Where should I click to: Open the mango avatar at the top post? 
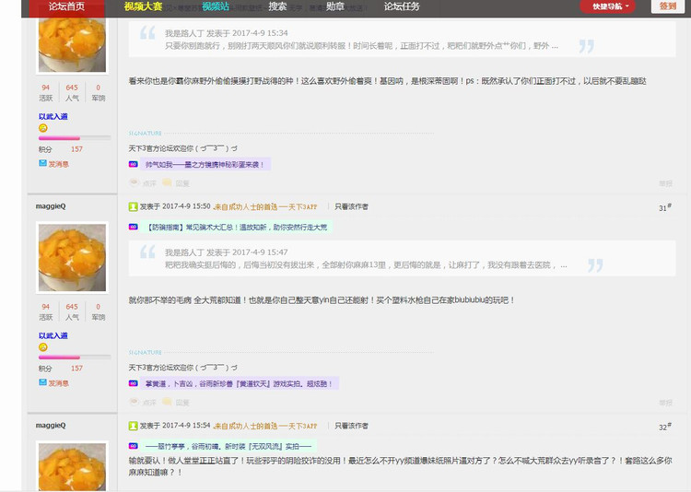[x=72, y=45]
